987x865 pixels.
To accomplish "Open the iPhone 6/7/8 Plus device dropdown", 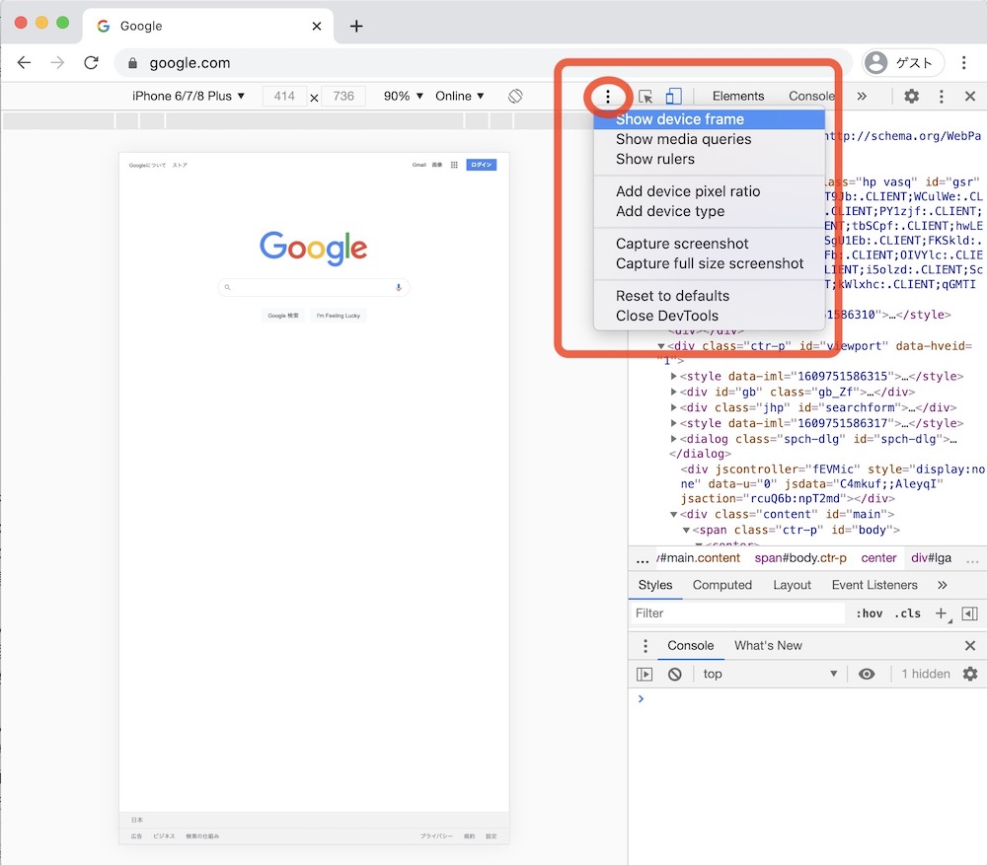I will click(x=189, y=97).
